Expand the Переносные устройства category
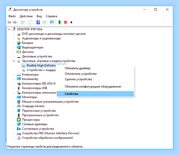The height and width of the screenshot is (155, 179). 14,111
